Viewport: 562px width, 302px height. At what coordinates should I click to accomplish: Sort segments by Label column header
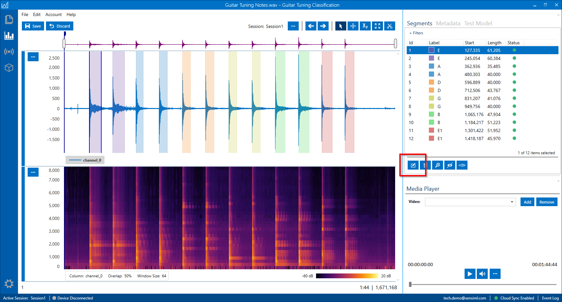(434, 43)
